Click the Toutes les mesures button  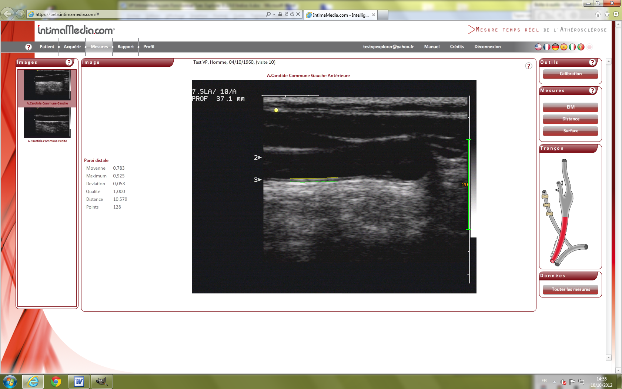coord(570,289)
